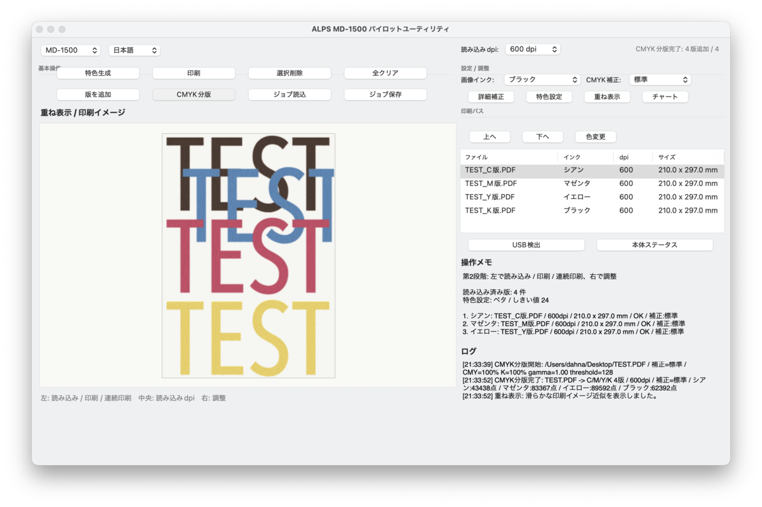
Task: Select the TEST_K版.PDF row
Action: point(592,211)
